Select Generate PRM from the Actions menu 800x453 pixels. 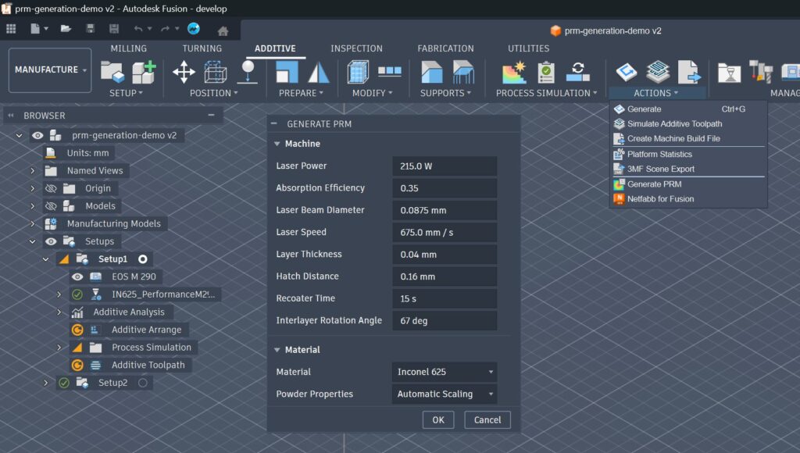[654, 184]
